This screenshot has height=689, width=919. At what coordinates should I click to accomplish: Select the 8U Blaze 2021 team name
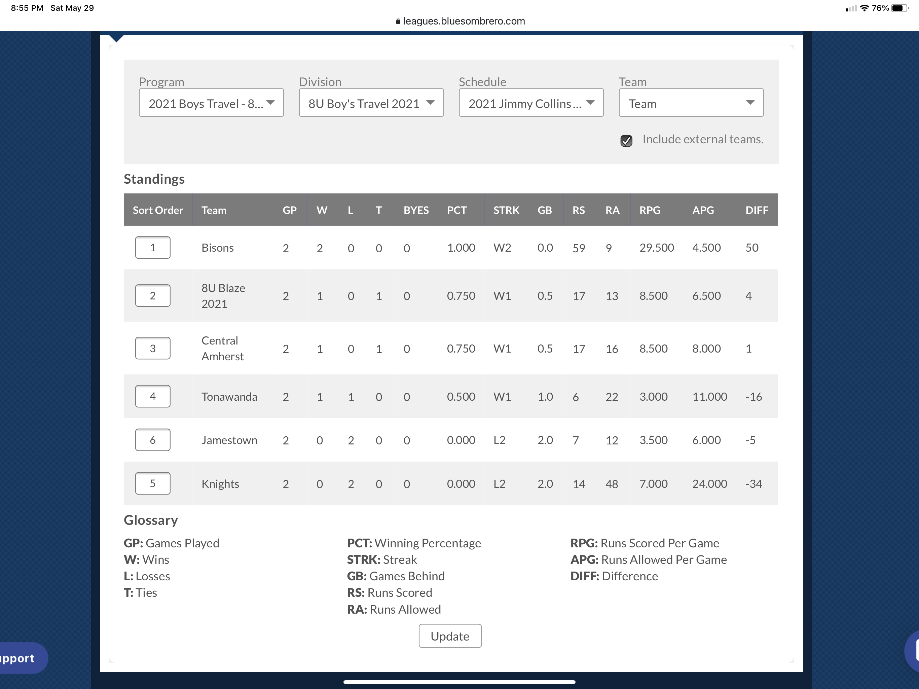(x=223, y=296)
